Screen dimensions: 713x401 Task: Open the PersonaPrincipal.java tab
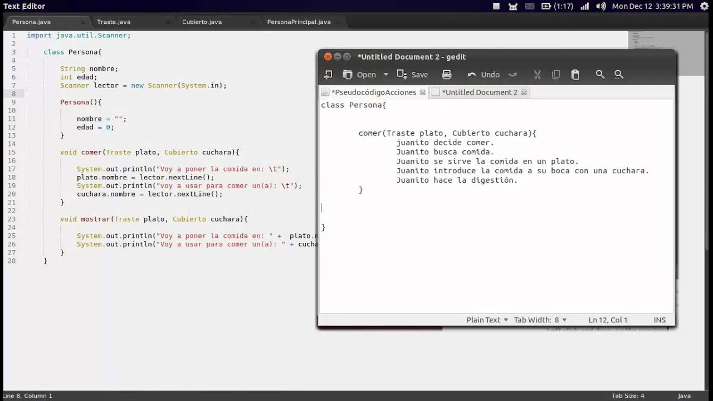tap(299, 22)
